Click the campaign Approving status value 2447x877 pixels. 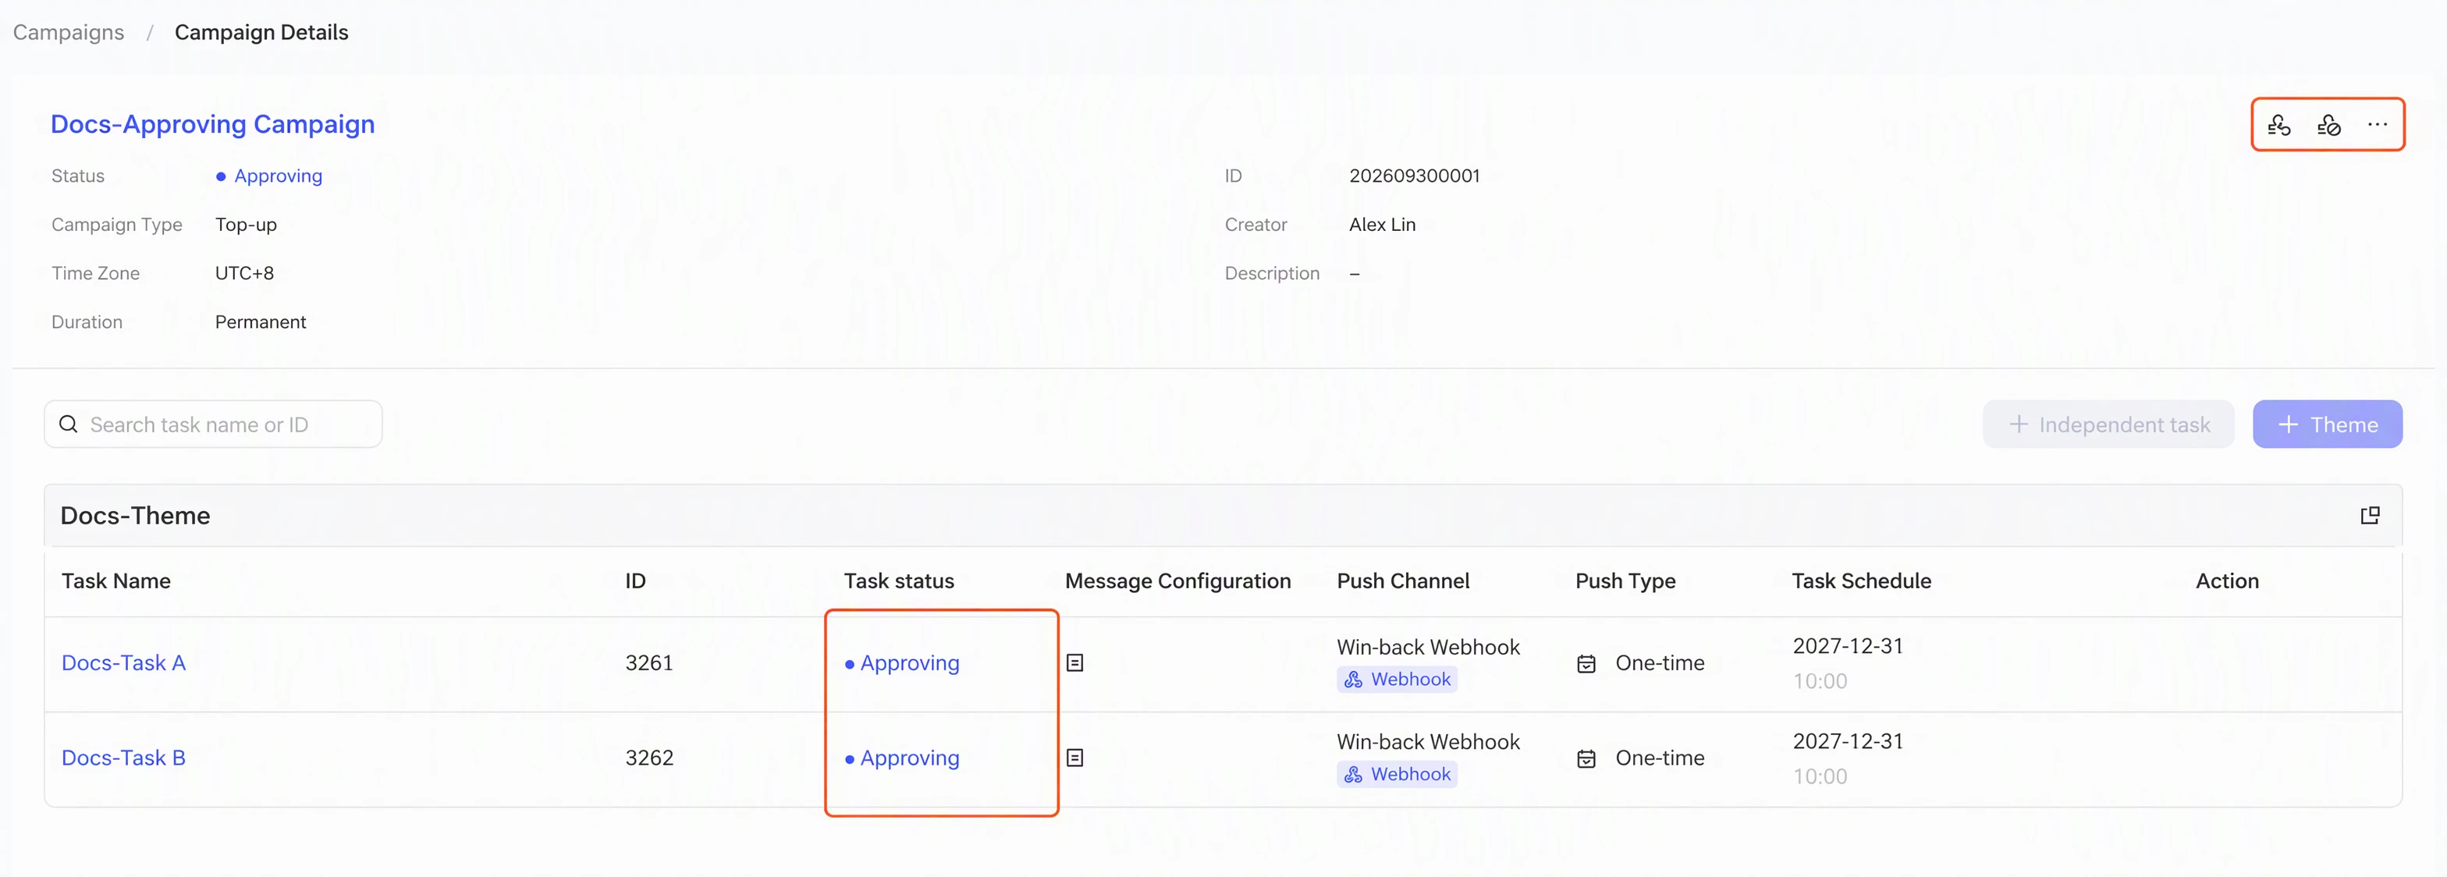pos(269,176)
